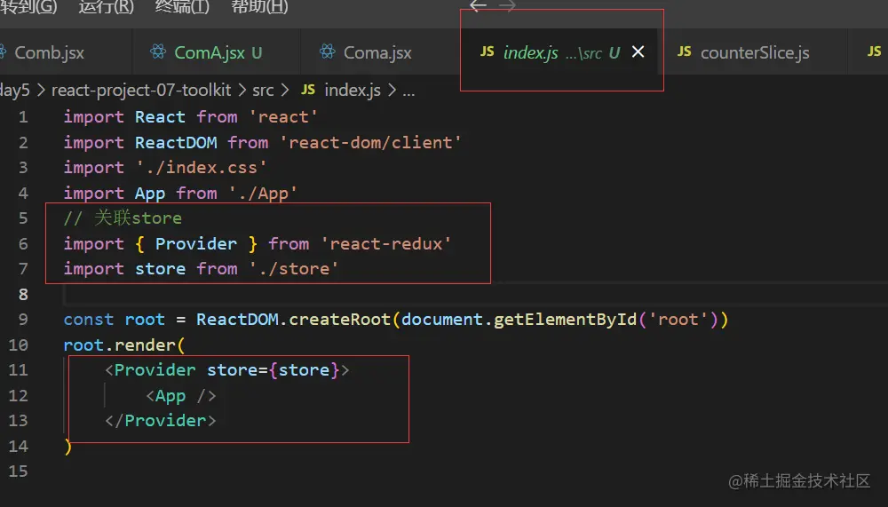Image resolution: width=888 pixels, height=507 pixels.
Task: Click 'react-redux' string on line 6
Action: click(x=386, y=244)
